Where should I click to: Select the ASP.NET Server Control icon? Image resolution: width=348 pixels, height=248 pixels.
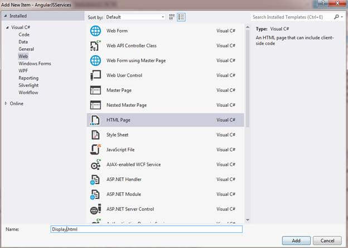click(95, 209)
